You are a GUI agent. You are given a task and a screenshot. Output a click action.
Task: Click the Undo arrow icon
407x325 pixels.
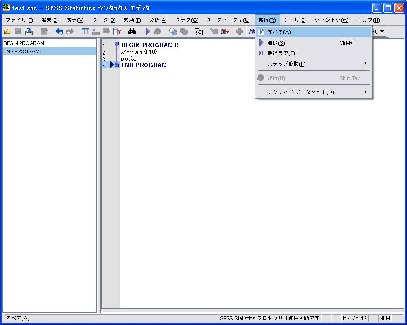tap(59, 31)
